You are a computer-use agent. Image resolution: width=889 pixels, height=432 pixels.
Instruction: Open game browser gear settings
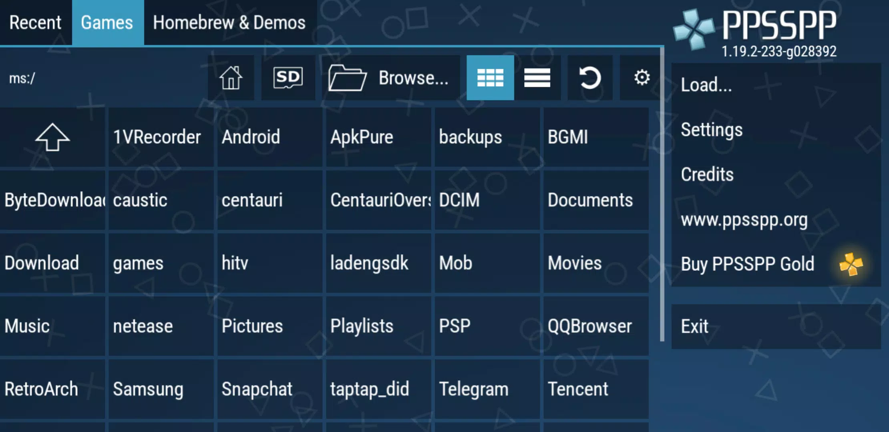(642, 78)
